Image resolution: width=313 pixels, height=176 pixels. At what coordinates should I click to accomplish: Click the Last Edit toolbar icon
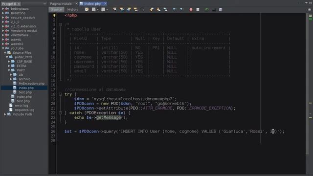[x=87, y=9]
